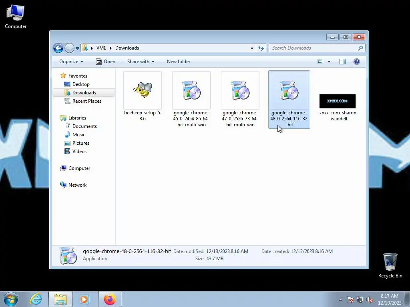Click the xnxx-com-sharon-waddell file name
This screenshot has width=410, height=307.
(x=338, y=116)
